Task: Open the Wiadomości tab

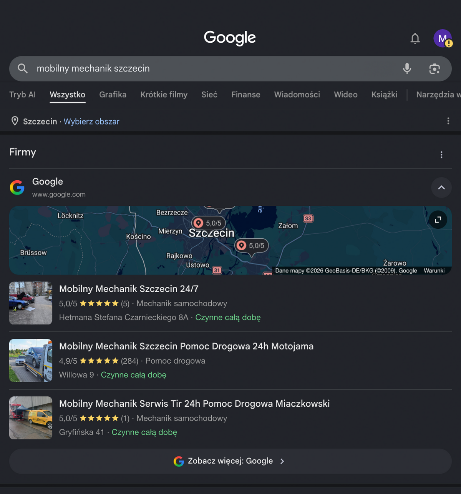Action: 297,95
